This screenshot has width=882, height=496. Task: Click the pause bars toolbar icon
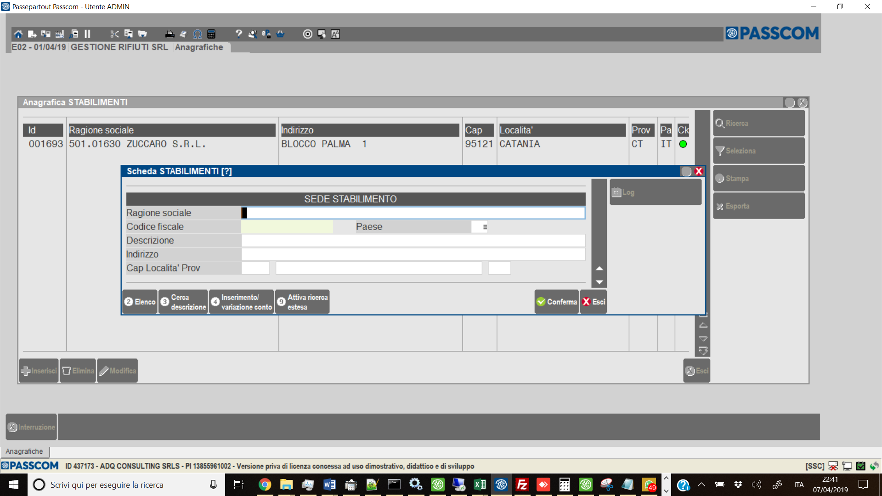87,34
